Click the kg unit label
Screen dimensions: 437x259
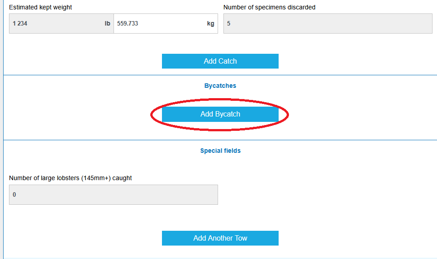click(210, 24)
